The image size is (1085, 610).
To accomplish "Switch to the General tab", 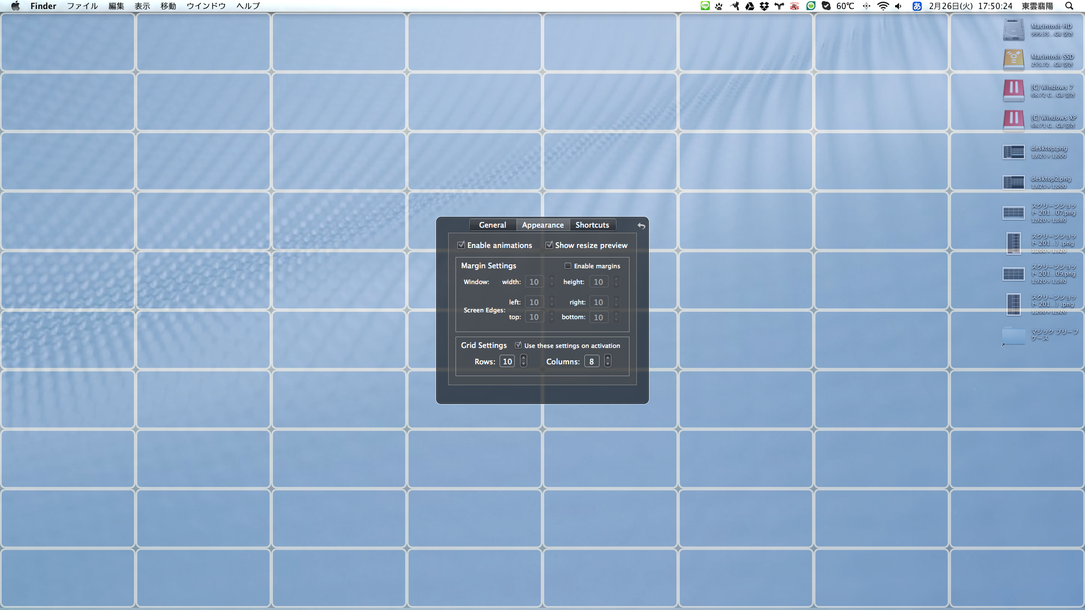I will click(492, 225).
